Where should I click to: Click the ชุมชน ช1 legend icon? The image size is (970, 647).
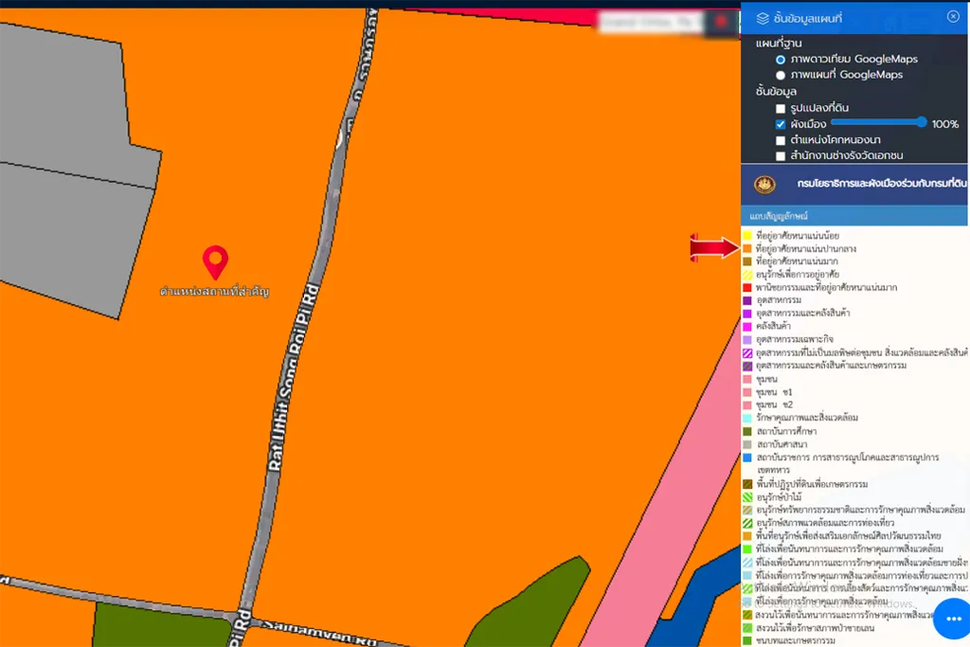click(x=747, y=392)
